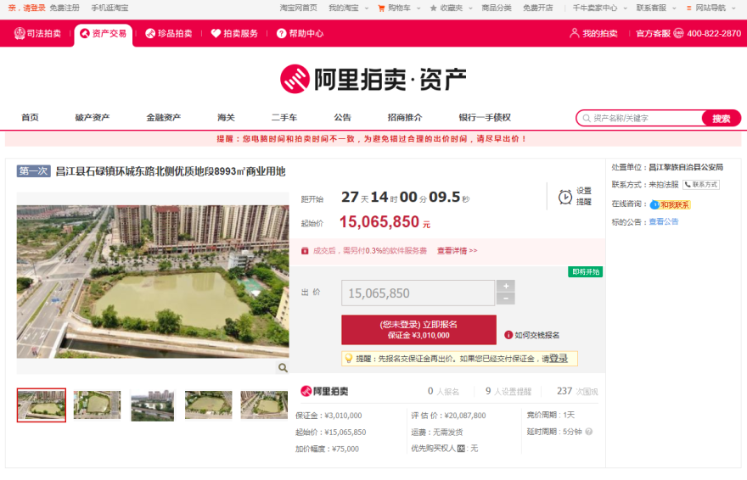Click the title 昌江县石碌镇环城东路北侧优质地段
The width and height of the screenshot is (747, 480).
[x=171, y=171]
